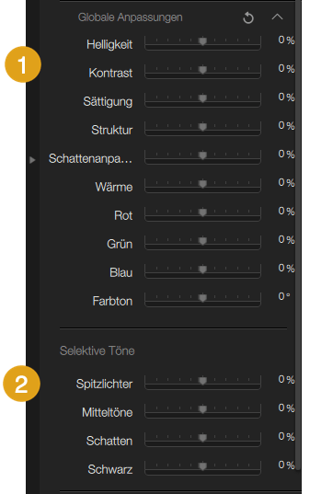Expand the Schattenanpassung disclosure triangle

[x=32, y=160]
